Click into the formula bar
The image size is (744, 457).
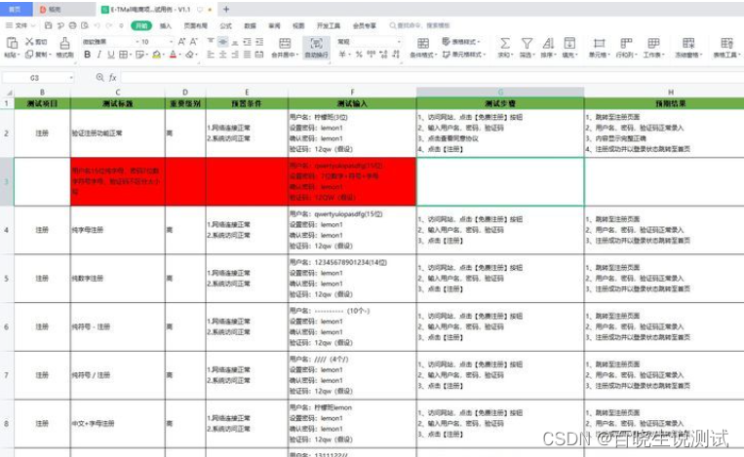[432, 77]
